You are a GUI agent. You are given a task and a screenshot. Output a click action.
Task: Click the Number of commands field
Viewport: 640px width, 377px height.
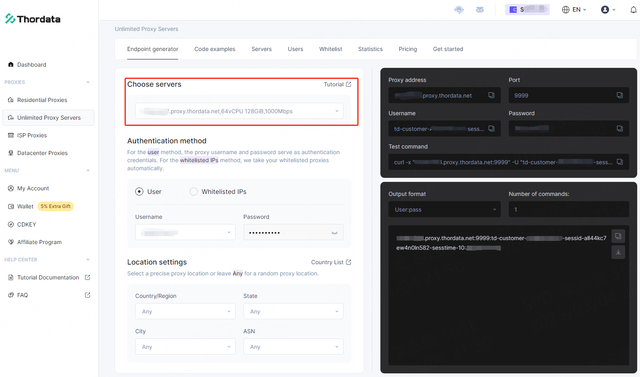(x=569, y=209)
